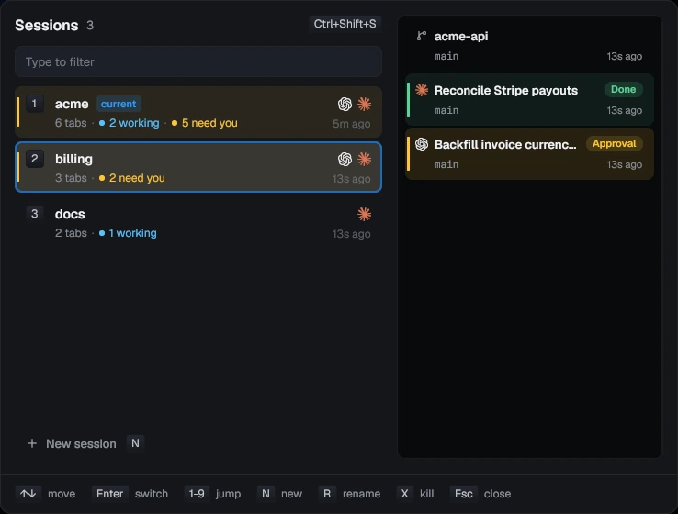Click the number 1 badge on acme
678x514 pixels.
pyautogui.click(x=35, y=104)
